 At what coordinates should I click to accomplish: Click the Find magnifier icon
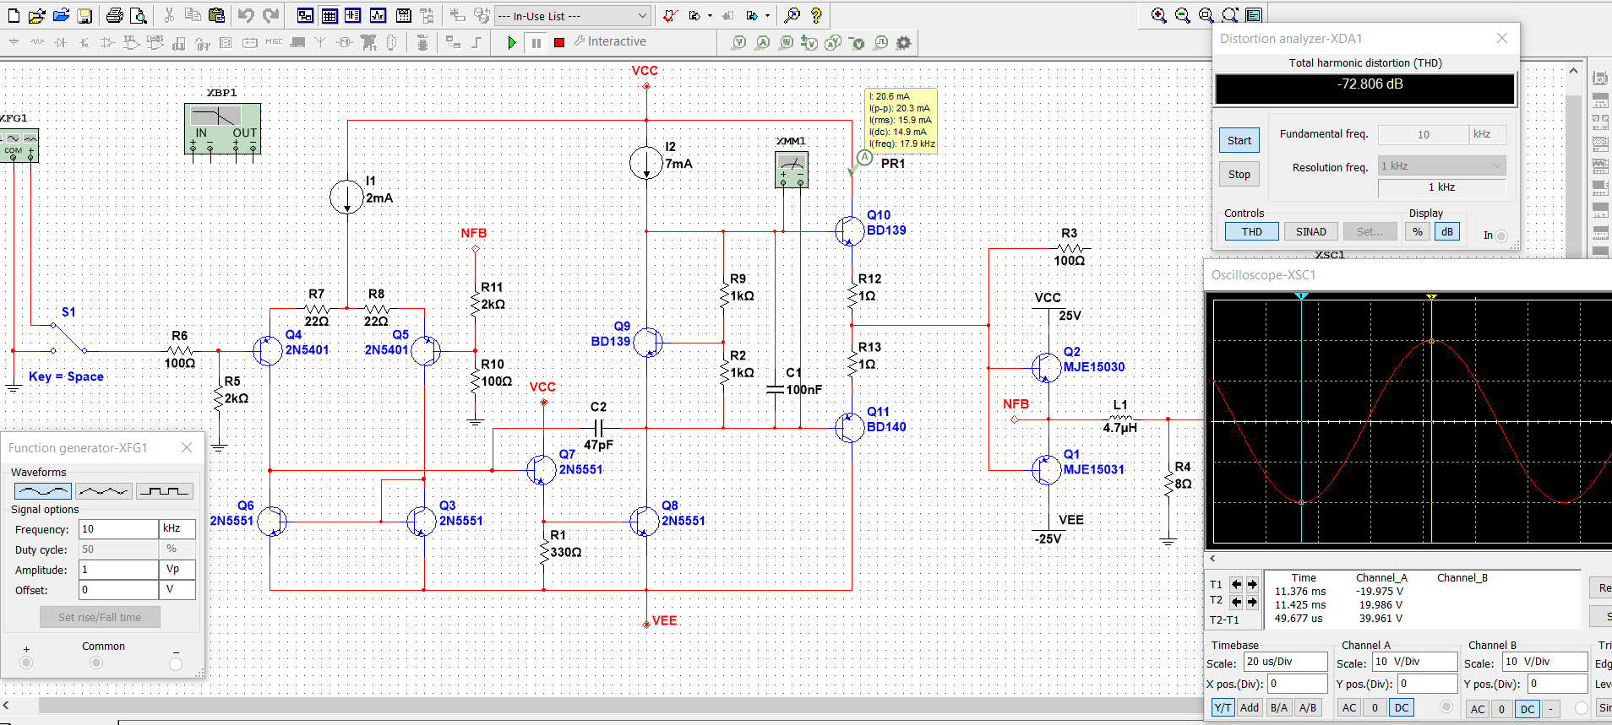click(x=792, y=15)
